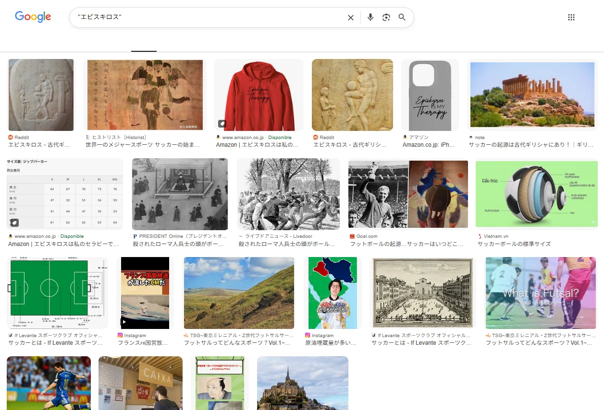The width and height of the screenshot is (604, 410).
Task: Click the video badge on the French CM thumbnail
Action: pos(124,322)
